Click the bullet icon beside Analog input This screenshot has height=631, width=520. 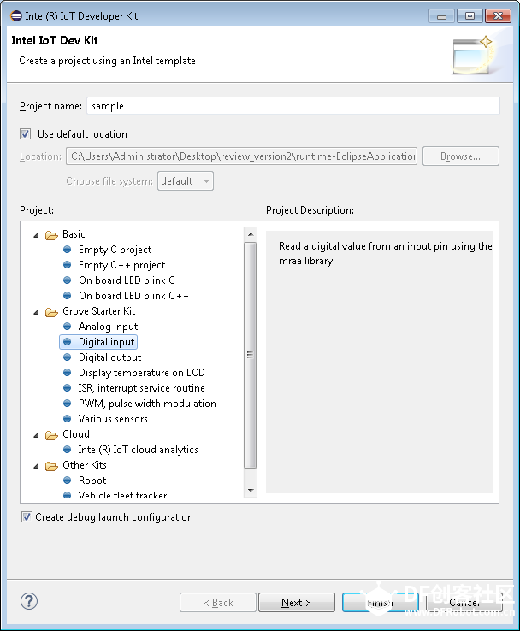pos(68,327)
